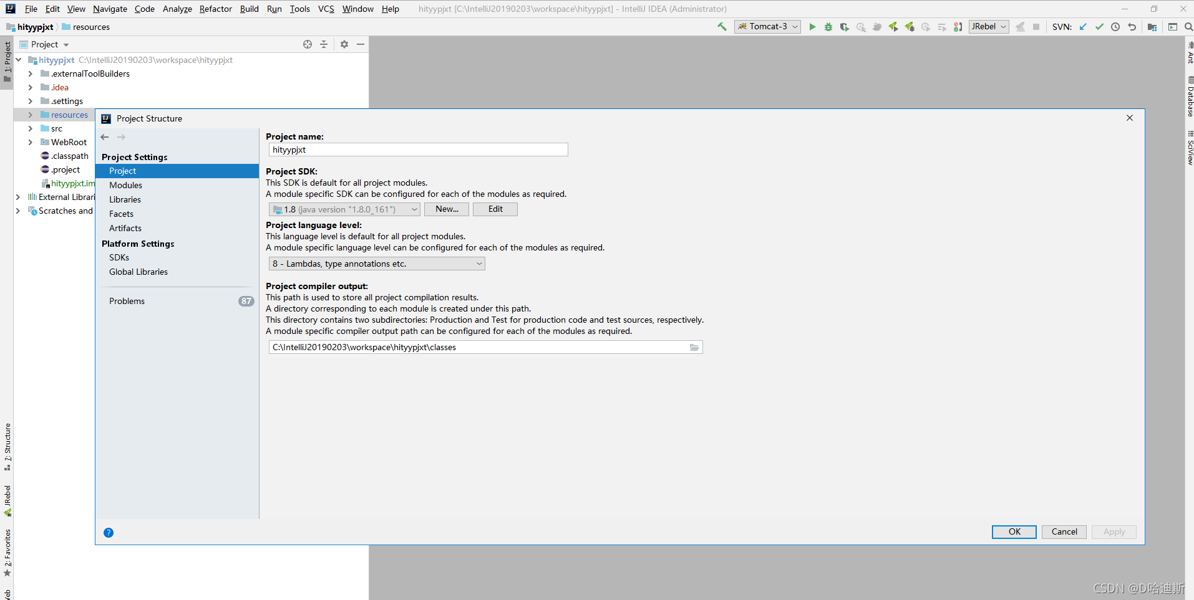Go back arrow in Project Structure dialog
Viewport: 1194px width, 600px height.
click(105, 137)
